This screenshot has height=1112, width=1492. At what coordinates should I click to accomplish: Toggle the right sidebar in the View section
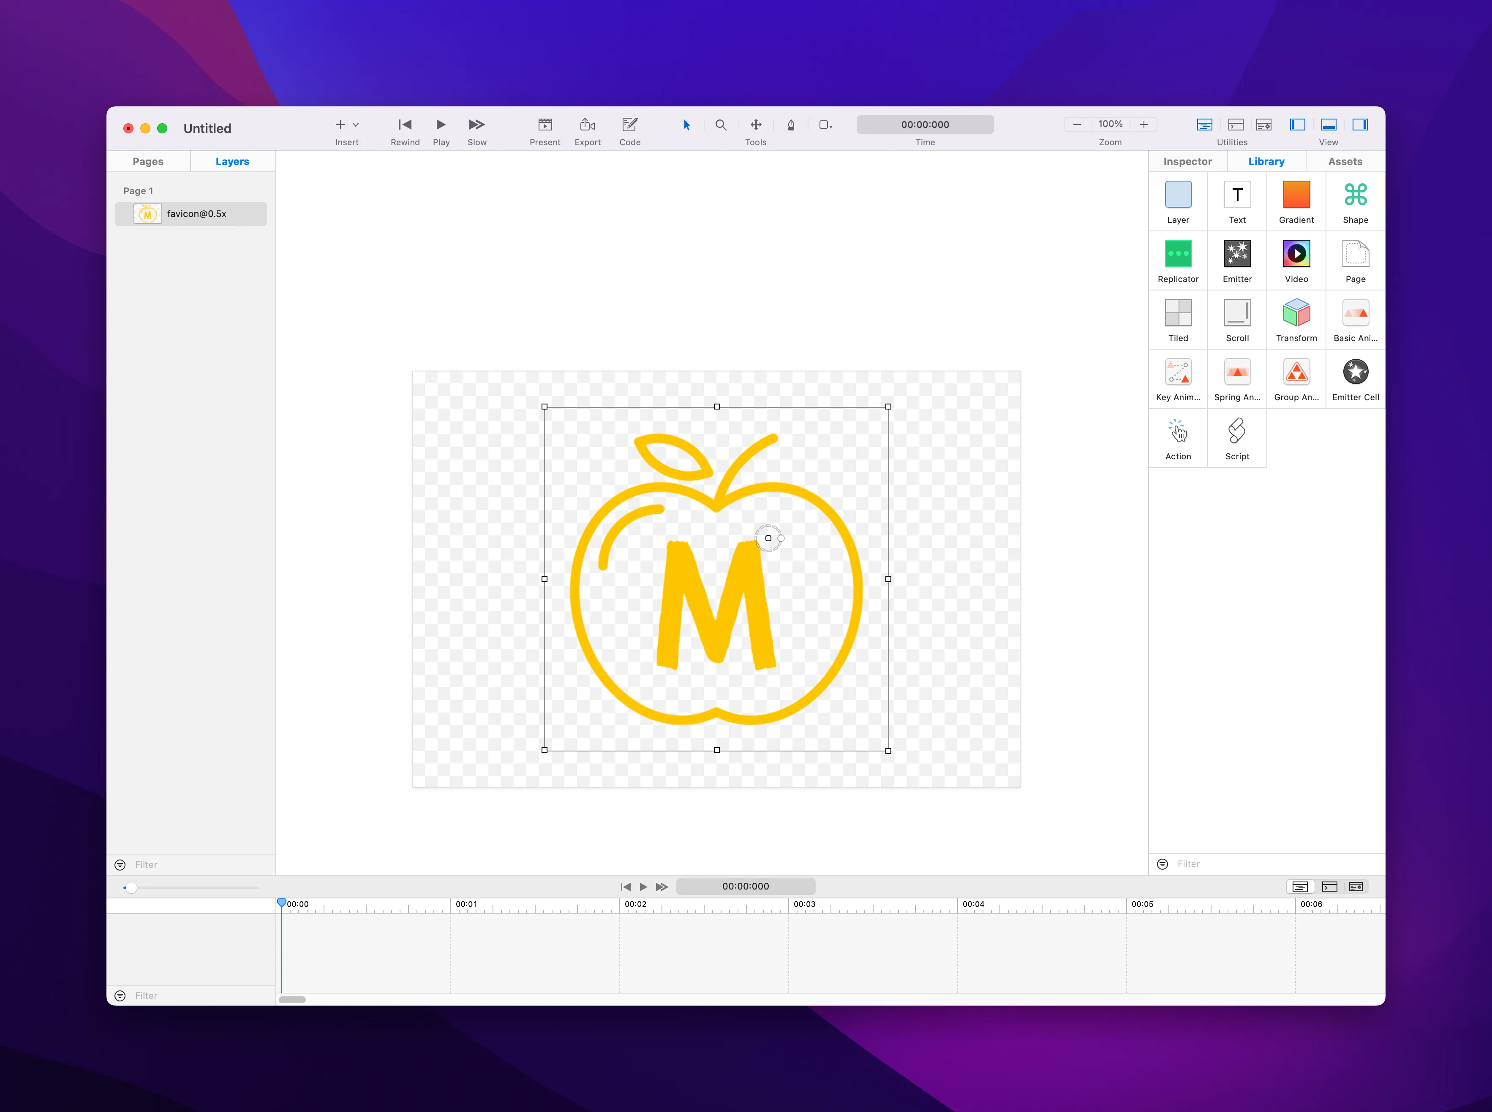click(1360, 125)
